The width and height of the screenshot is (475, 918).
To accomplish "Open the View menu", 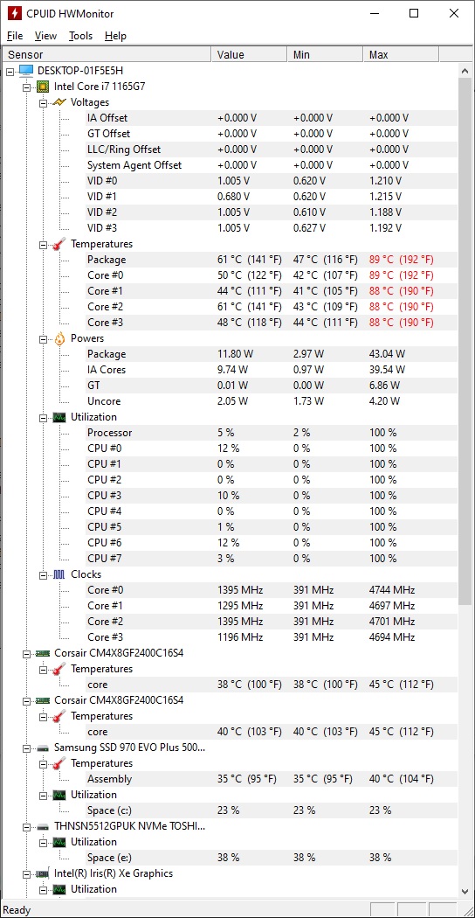I will click(45, 36).
